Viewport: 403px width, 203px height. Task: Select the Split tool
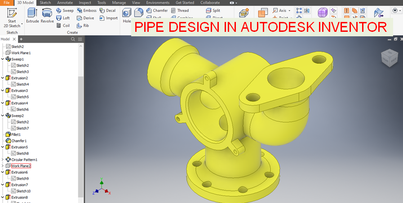[213, 10]
